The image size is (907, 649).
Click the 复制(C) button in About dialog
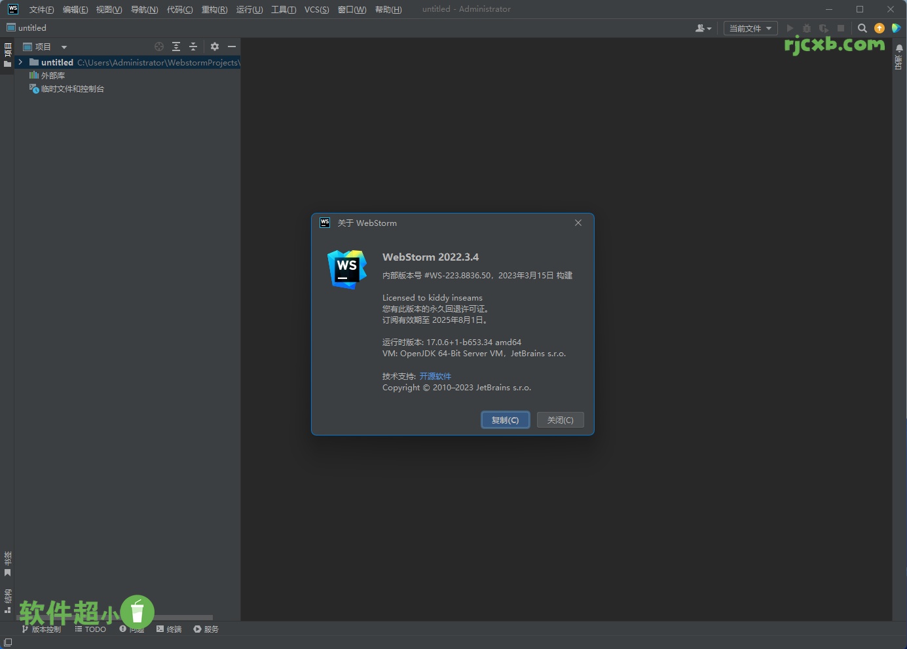pyautogui.click(x=505, y=420)
